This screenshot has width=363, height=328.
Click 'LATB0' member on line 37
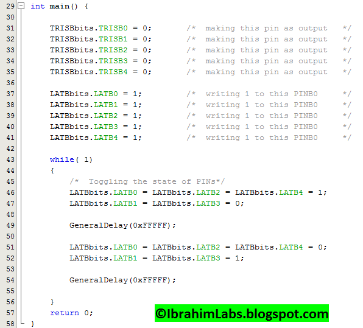point(106,94)
